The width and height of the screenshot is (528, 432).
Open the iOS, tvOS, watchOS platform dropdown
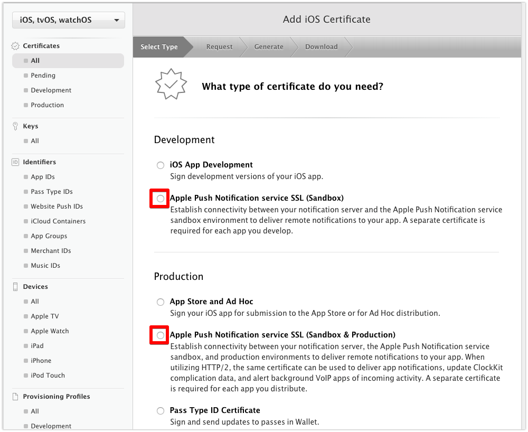coord(68,20)
